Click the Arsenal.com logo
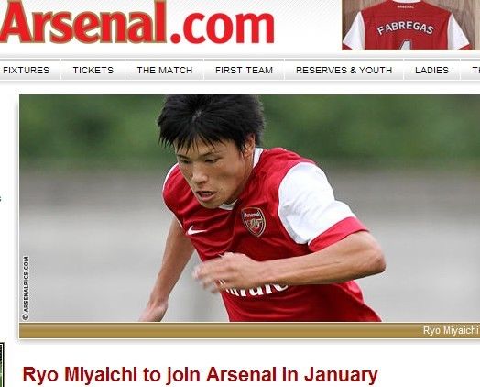The image size is (480, 387). tap(136, 22)
